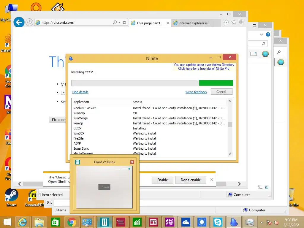304x228 pixels.
Task: Click the Internet Explorer forward arrow button
Action: (29, 22)
